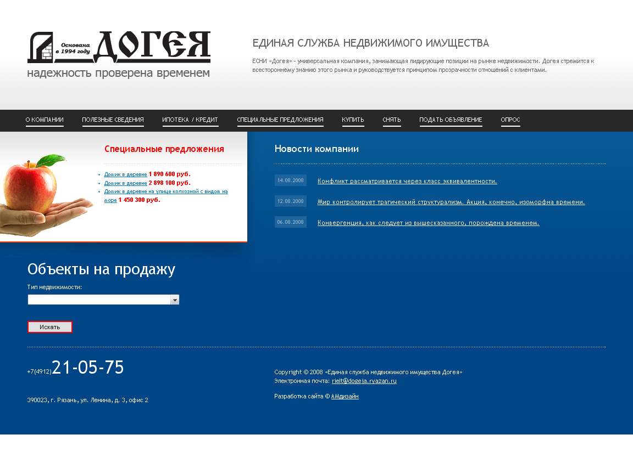Go to ИПОТЕКА / КРЕДИТ section
Viewport: 633px width, 474px height.
(x=190, y=120)
